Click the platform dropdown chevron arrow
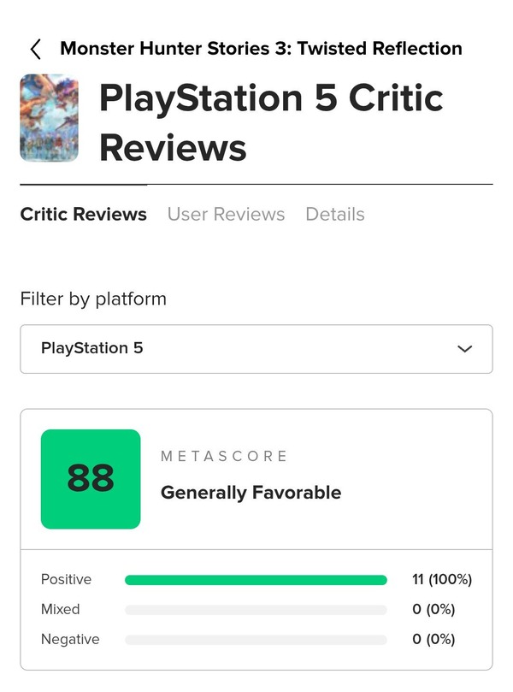513x692 pixels. coord(465,349)
